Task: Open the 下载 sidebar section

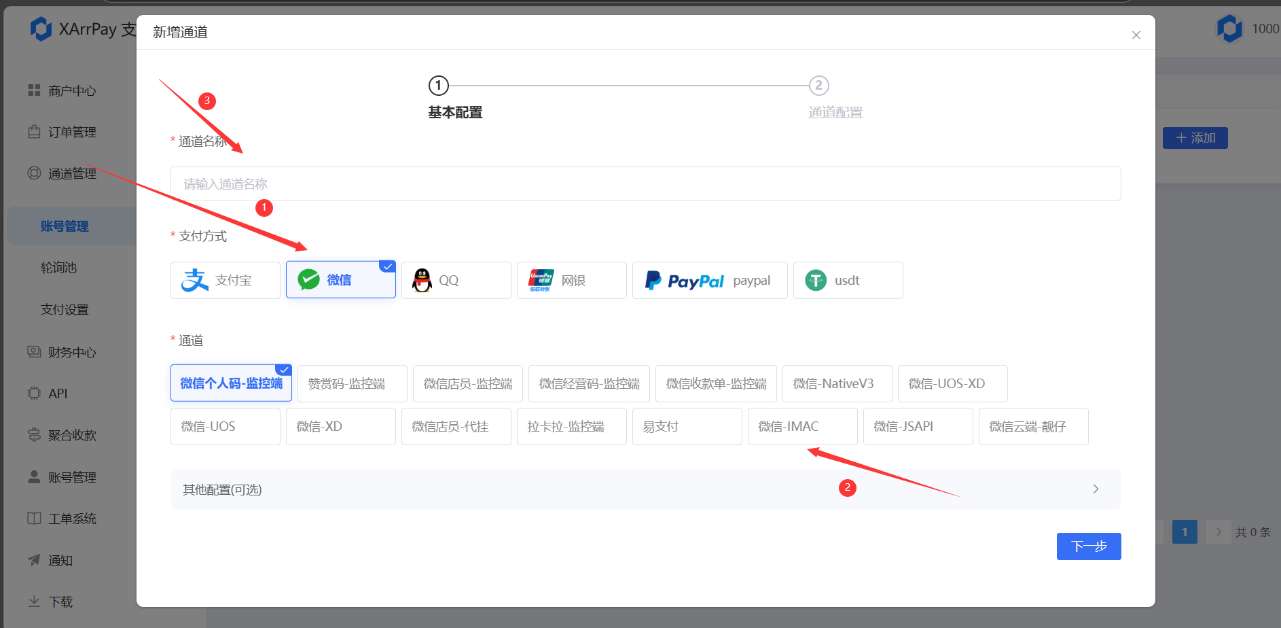Action: [60, 601]
